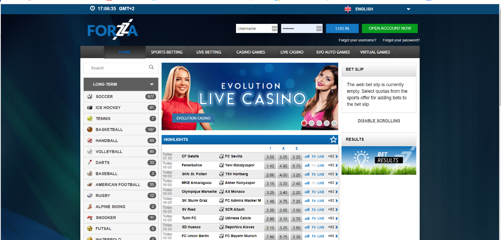
Task: Expand +63 more bets for Fenerbahce match
Action: coord(333,166)
